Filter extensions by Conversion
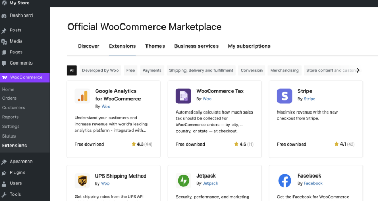The height and width of the screenshot is (201, 378). [251, 70]
